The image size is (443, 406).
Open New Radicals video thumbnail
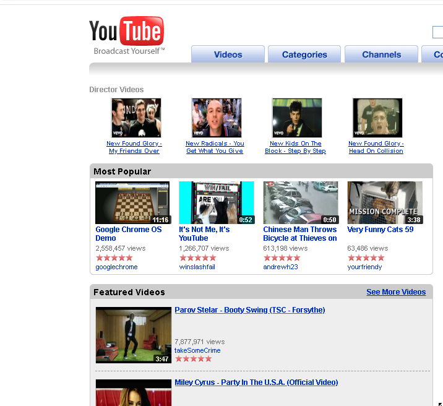(217, 118)
